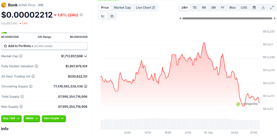The height and width of the screenshot is (136, 277).
Task: Toggle LOG scale on chart
Action: pyautogui.click(x=244, y=7)
